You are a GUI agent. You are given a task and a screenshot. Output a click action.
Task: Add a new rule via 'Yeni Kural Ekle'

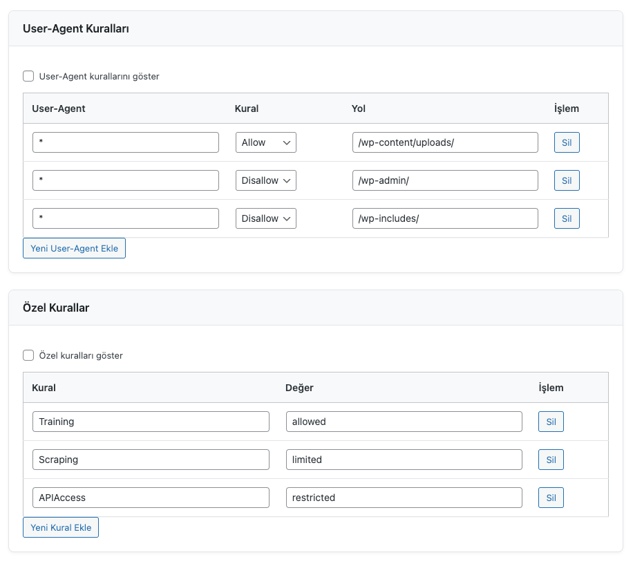[x=61, y=527]
